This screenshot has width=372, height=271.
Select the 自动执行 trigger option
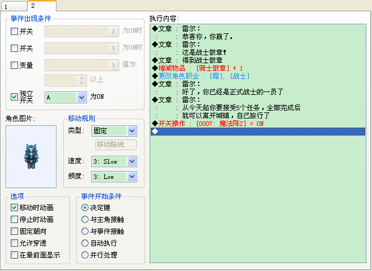click(85, 243)
